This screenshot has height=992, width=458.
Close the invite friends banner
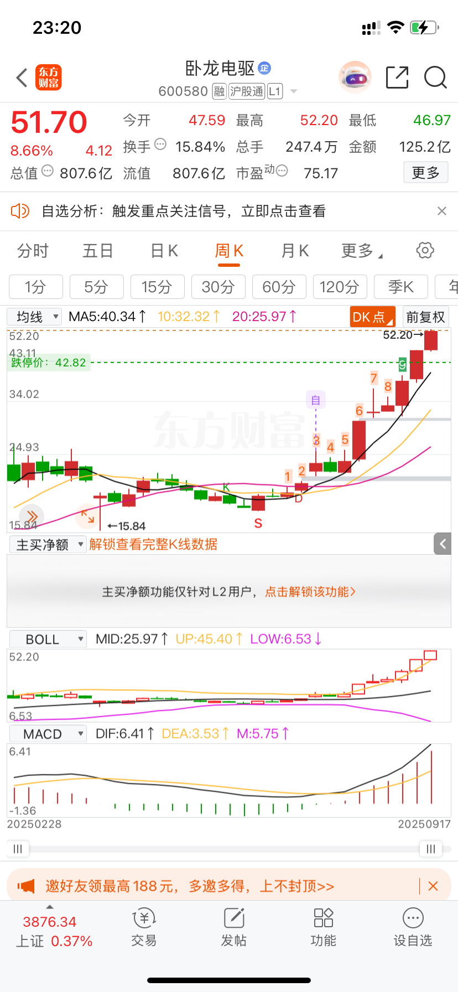(433, 886)
